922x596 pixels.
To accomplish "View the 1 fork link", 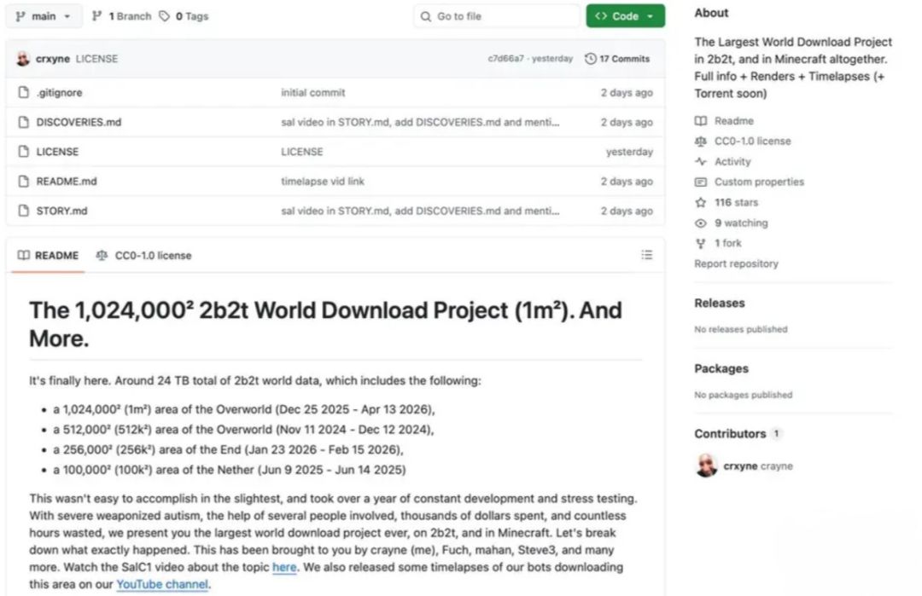I will coord(728,243).
